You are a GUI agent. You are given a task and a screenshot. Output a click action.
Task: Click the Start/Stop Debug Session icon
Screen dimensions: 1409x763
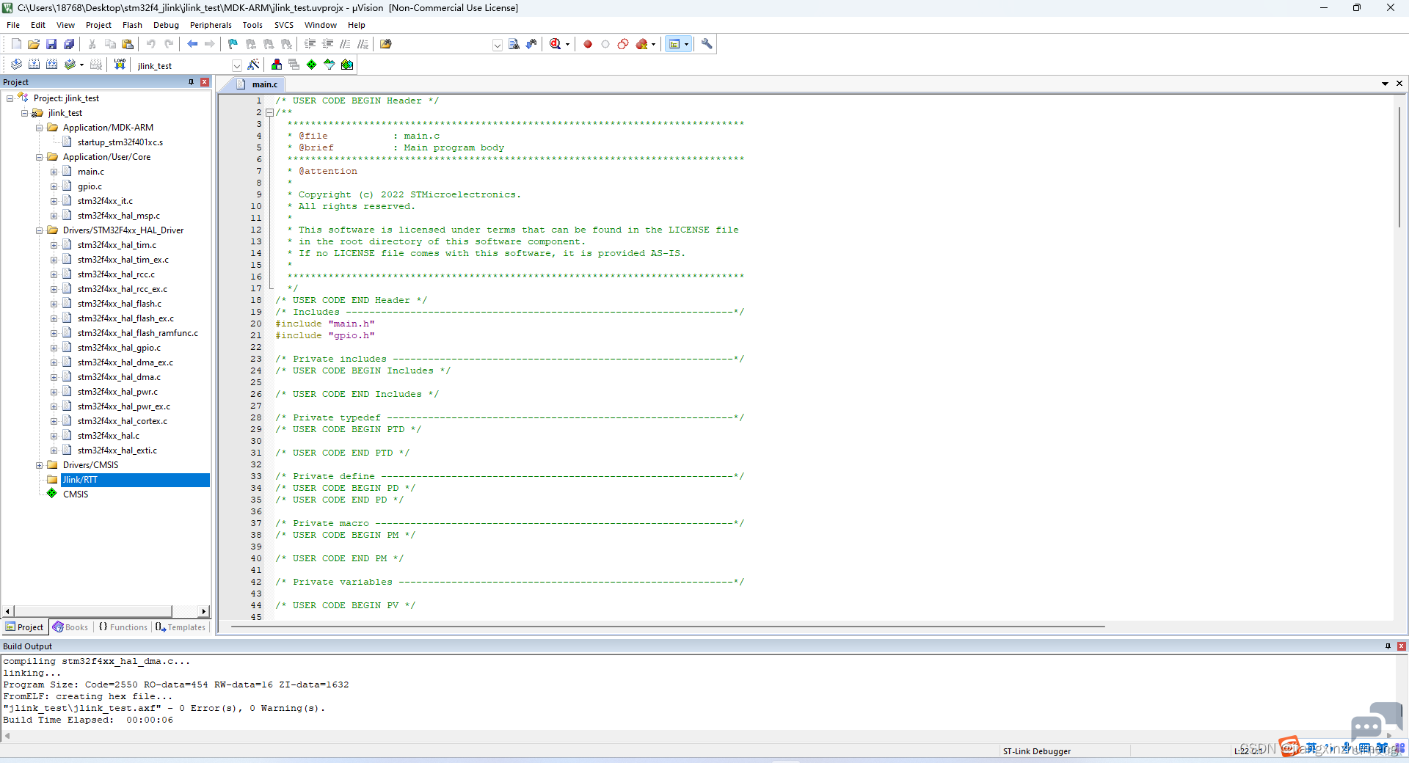(x=556, y=44)
